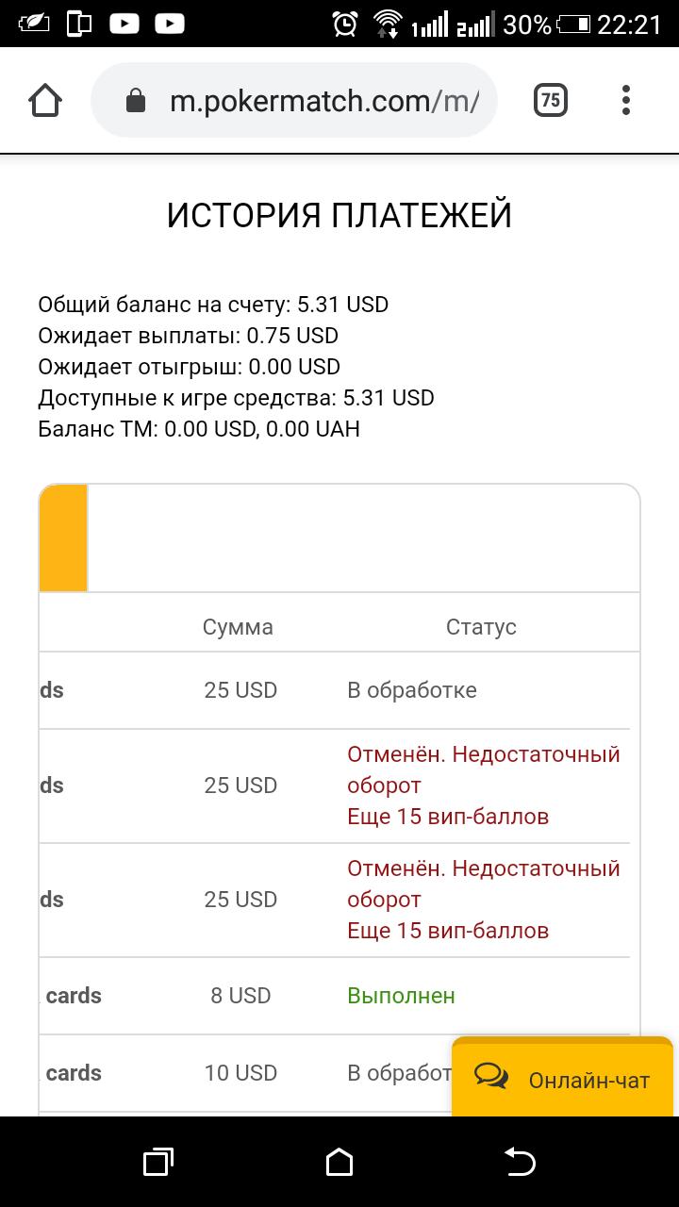
Task: Tap the alarm clock status bar icon
Action: pos(346,24)
